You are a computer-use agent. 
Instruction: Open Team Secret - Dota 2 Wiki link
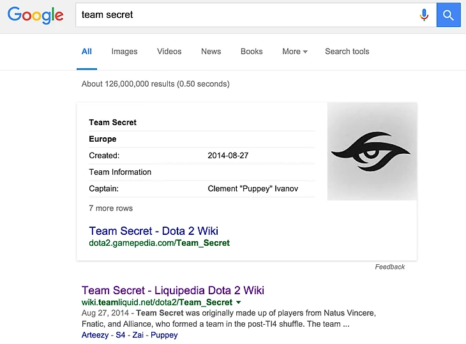(x=153, y=231)
